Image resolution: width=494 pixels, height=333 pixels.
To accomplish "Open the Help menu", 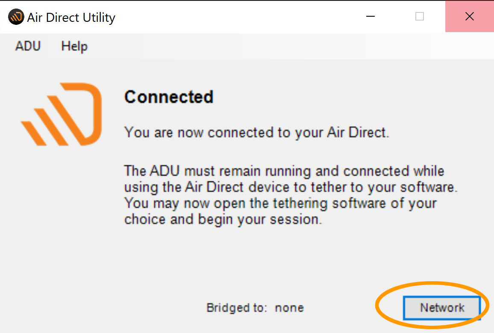I will [74, 46].
